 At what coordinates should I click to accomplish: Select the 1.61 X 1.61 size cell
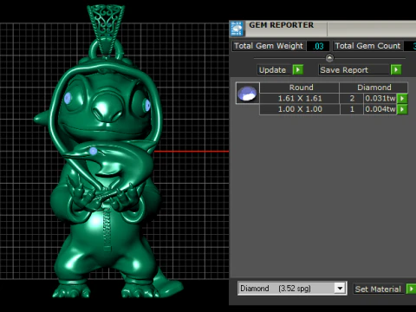[300, 98]
